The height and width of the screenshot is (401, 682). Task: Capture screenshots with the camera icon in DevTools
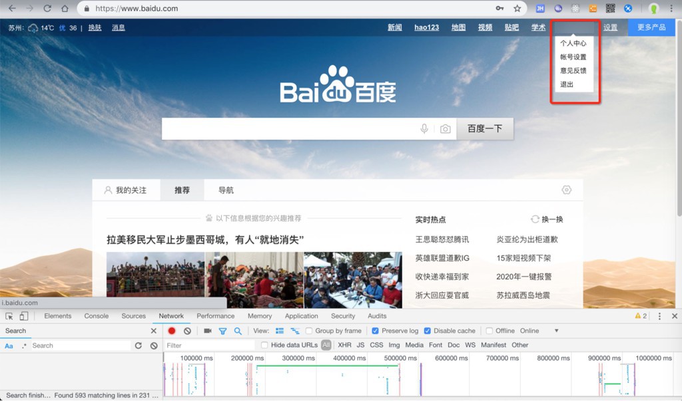208,331
